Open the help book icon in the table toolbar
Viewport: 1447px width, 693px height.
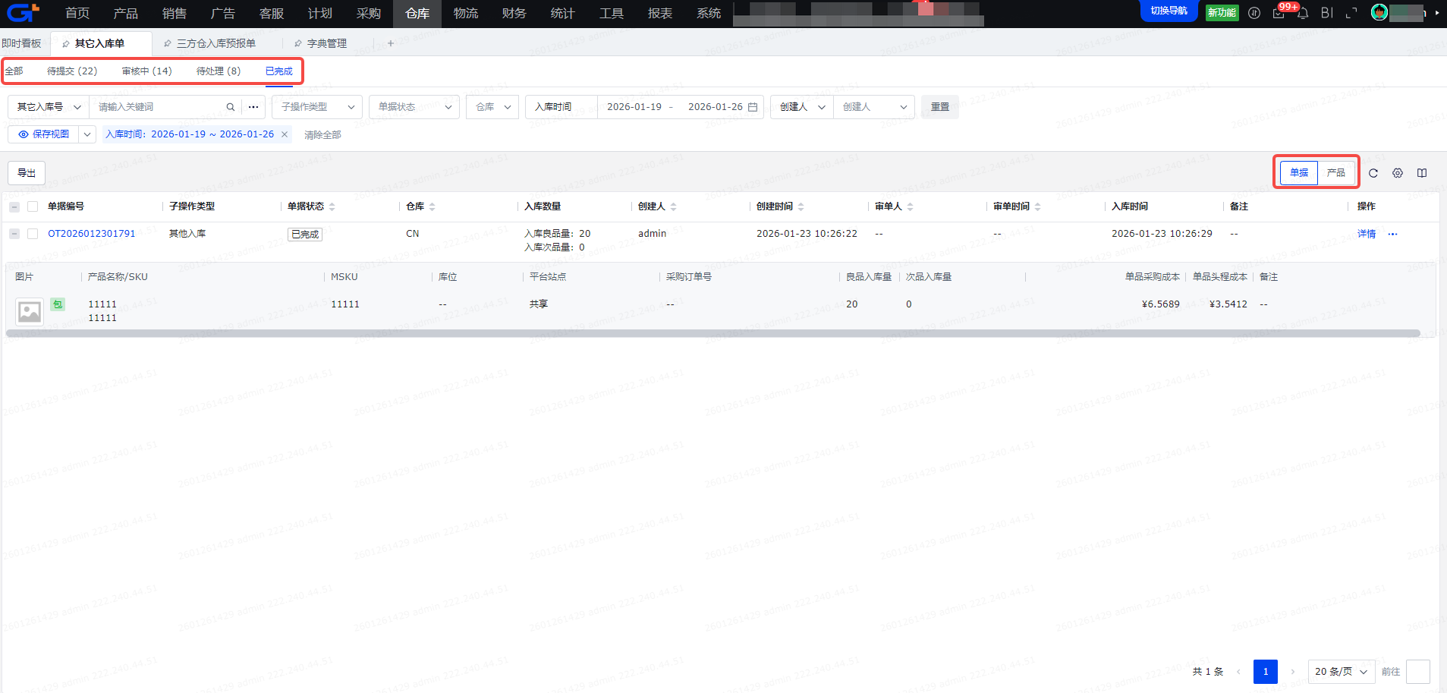tap(1422, 173)
